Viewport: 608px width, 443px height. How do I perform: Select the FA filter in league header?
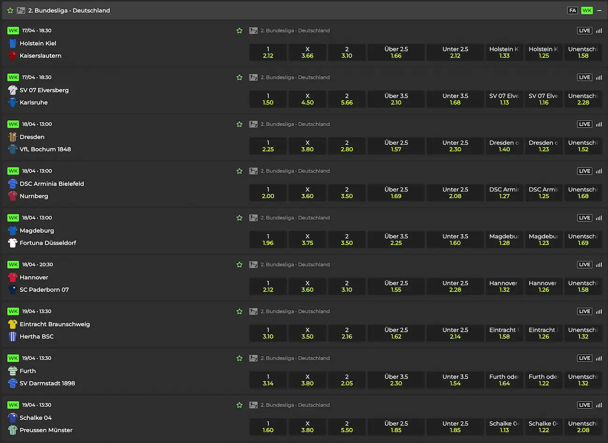pyautogui.click(x=572, y=10)
